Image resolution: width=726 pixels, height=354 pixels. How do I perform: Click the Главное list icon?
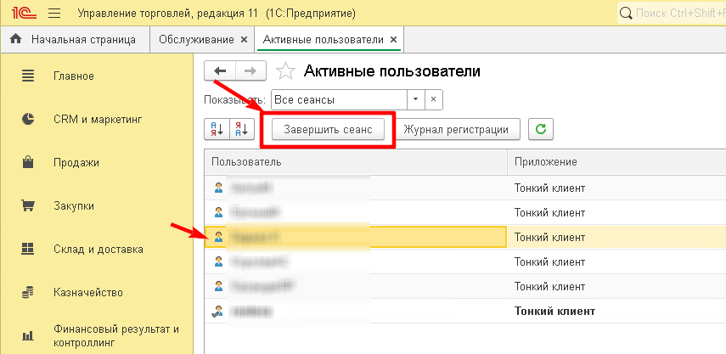28,76
